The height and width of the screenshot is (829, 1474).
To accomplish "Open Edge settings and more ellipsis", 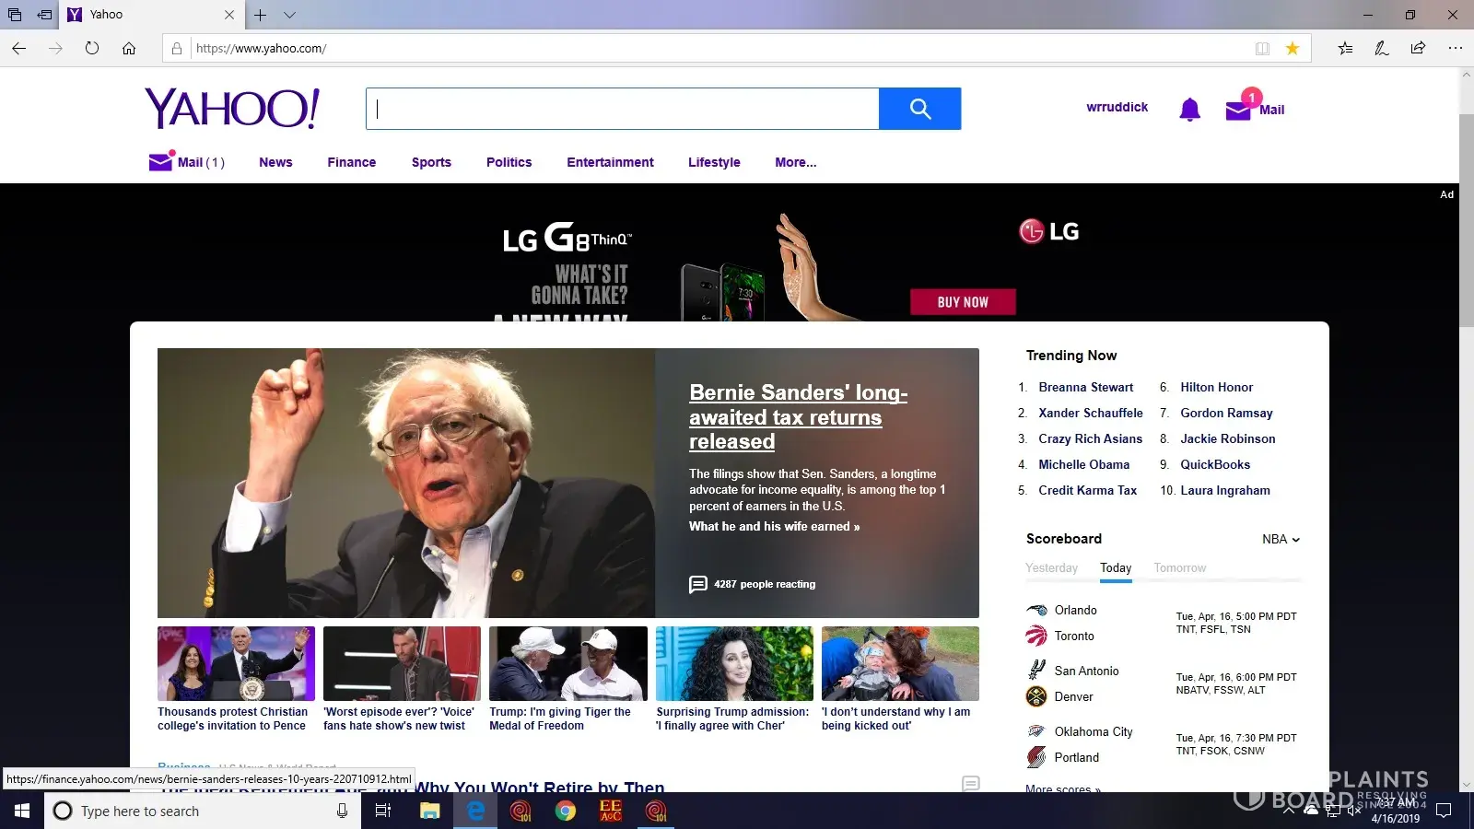I will 1455,48.
